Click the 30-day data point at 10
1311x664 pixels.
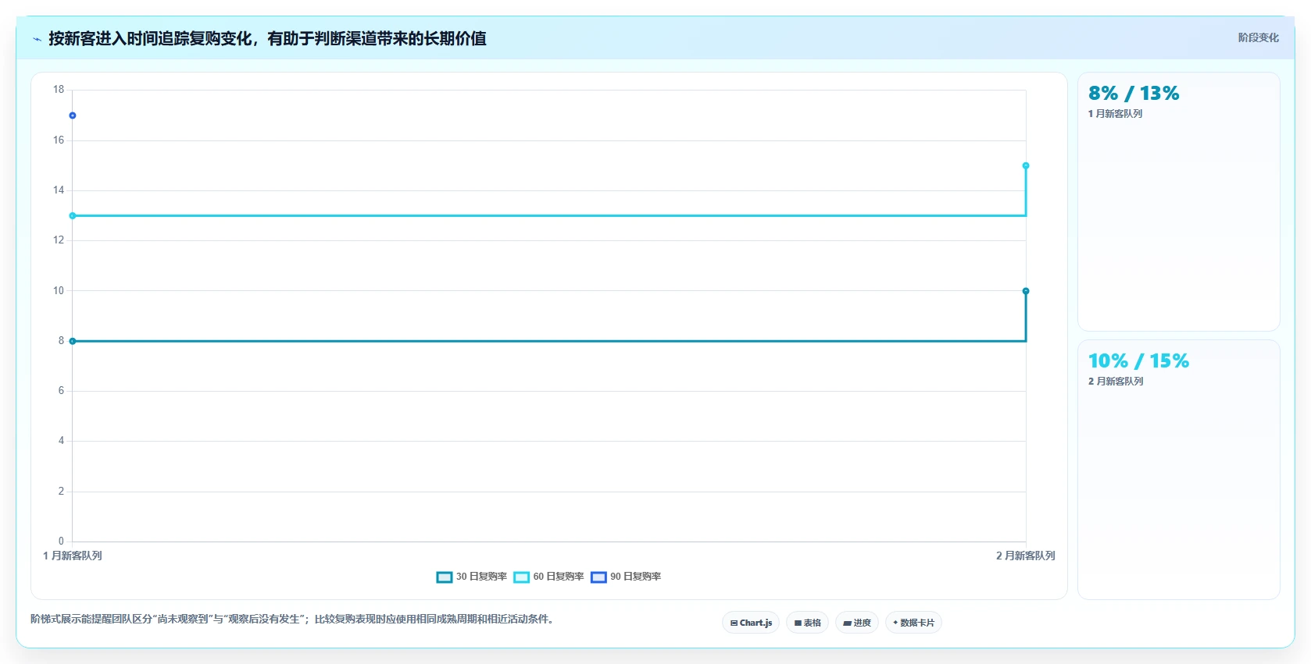[1026, 291]
